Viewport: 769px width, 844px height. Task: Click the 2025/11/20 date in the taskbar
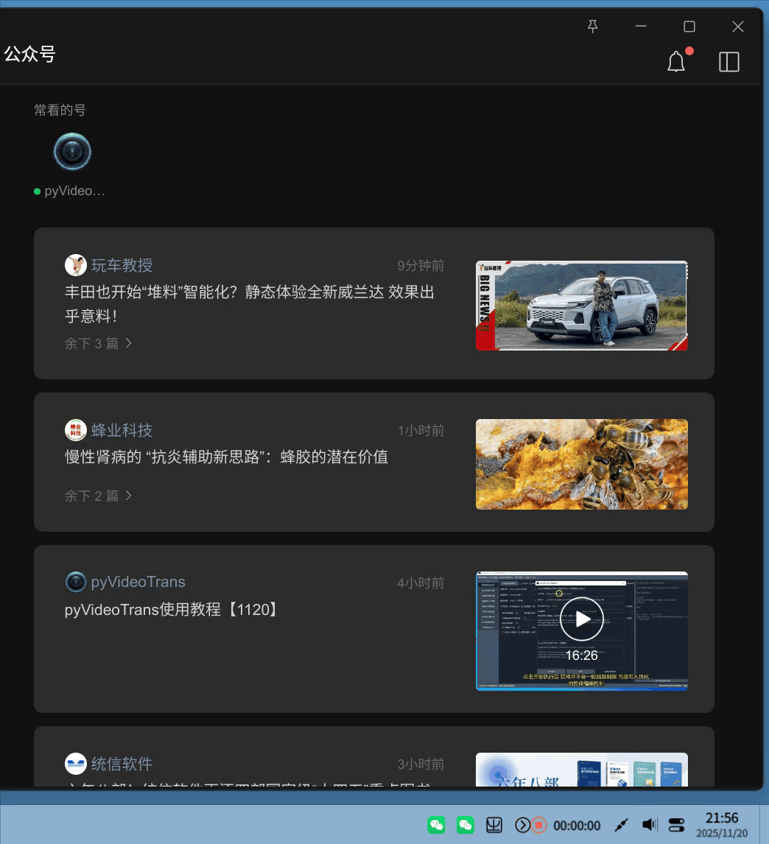click(722, 833)
